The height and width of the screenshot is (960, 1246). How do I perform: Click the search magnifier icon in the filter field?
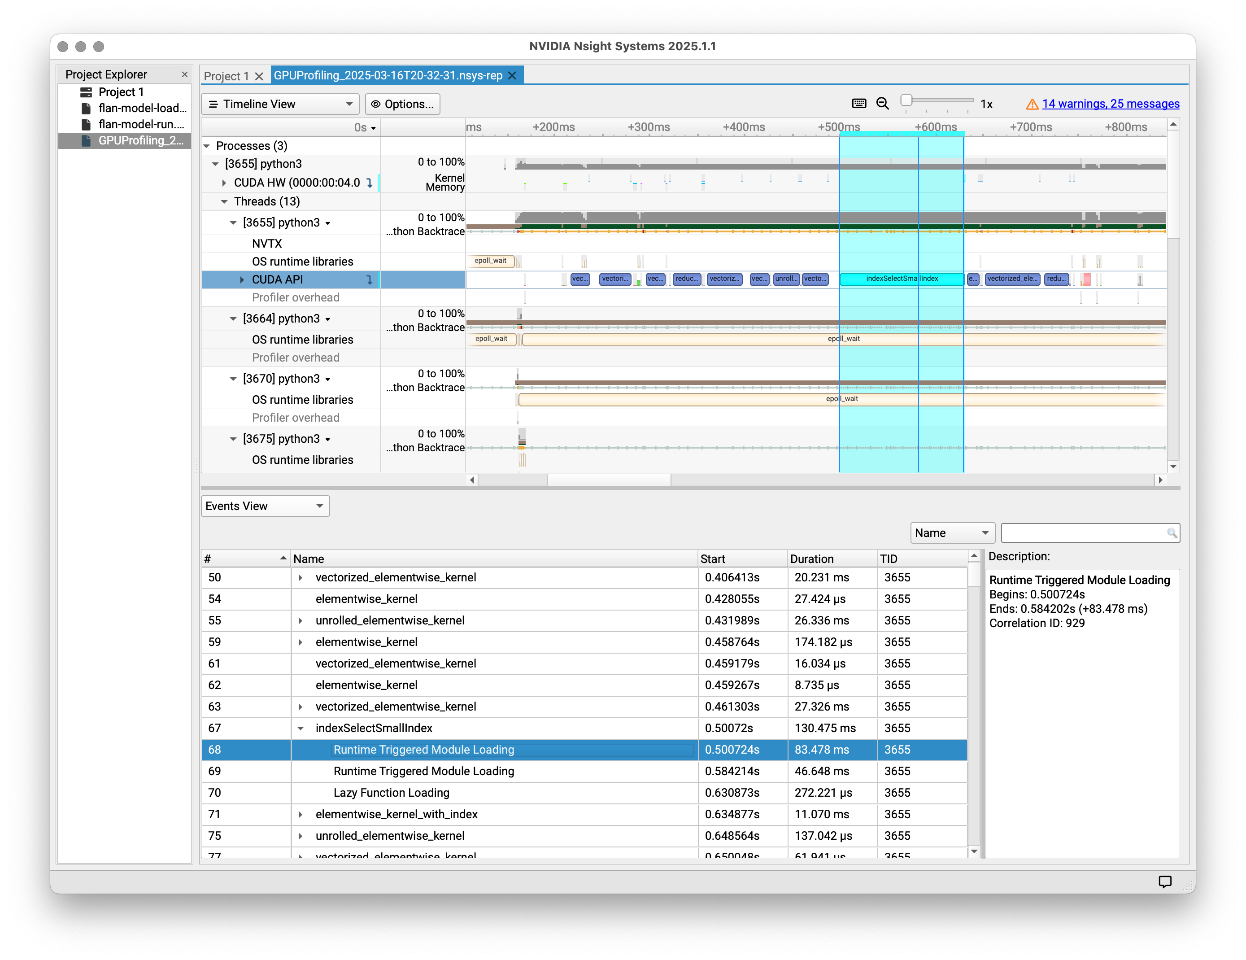click(1172, 533)
